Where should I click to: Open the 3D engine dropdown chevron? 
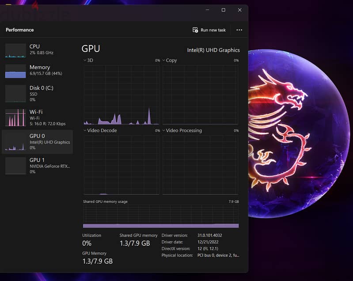click(85, 60)
